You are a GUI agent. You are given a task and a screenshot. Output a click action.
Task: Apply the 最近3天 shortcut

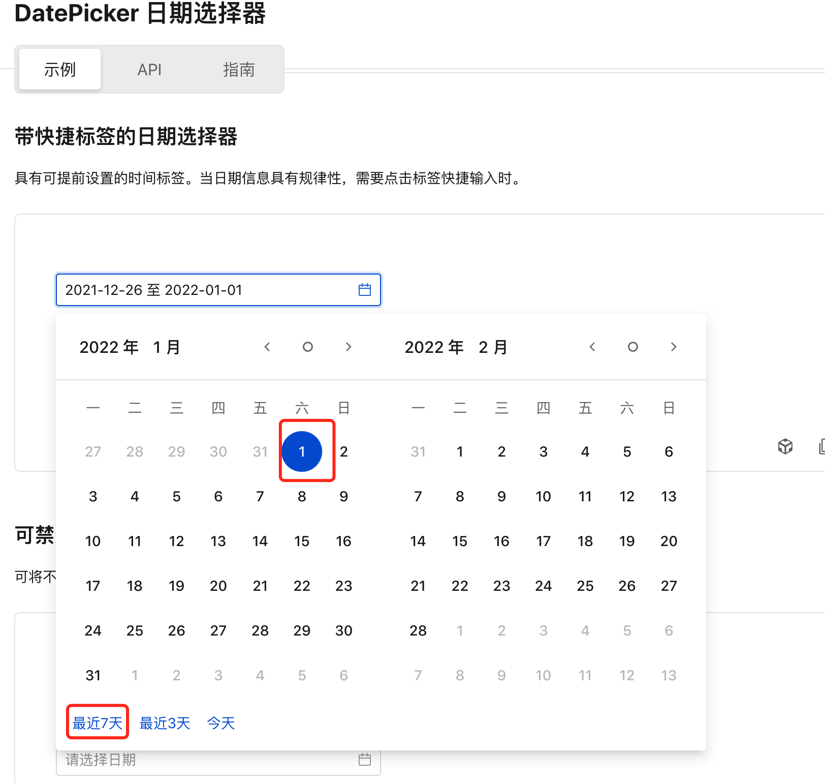(x=164, y=722)
